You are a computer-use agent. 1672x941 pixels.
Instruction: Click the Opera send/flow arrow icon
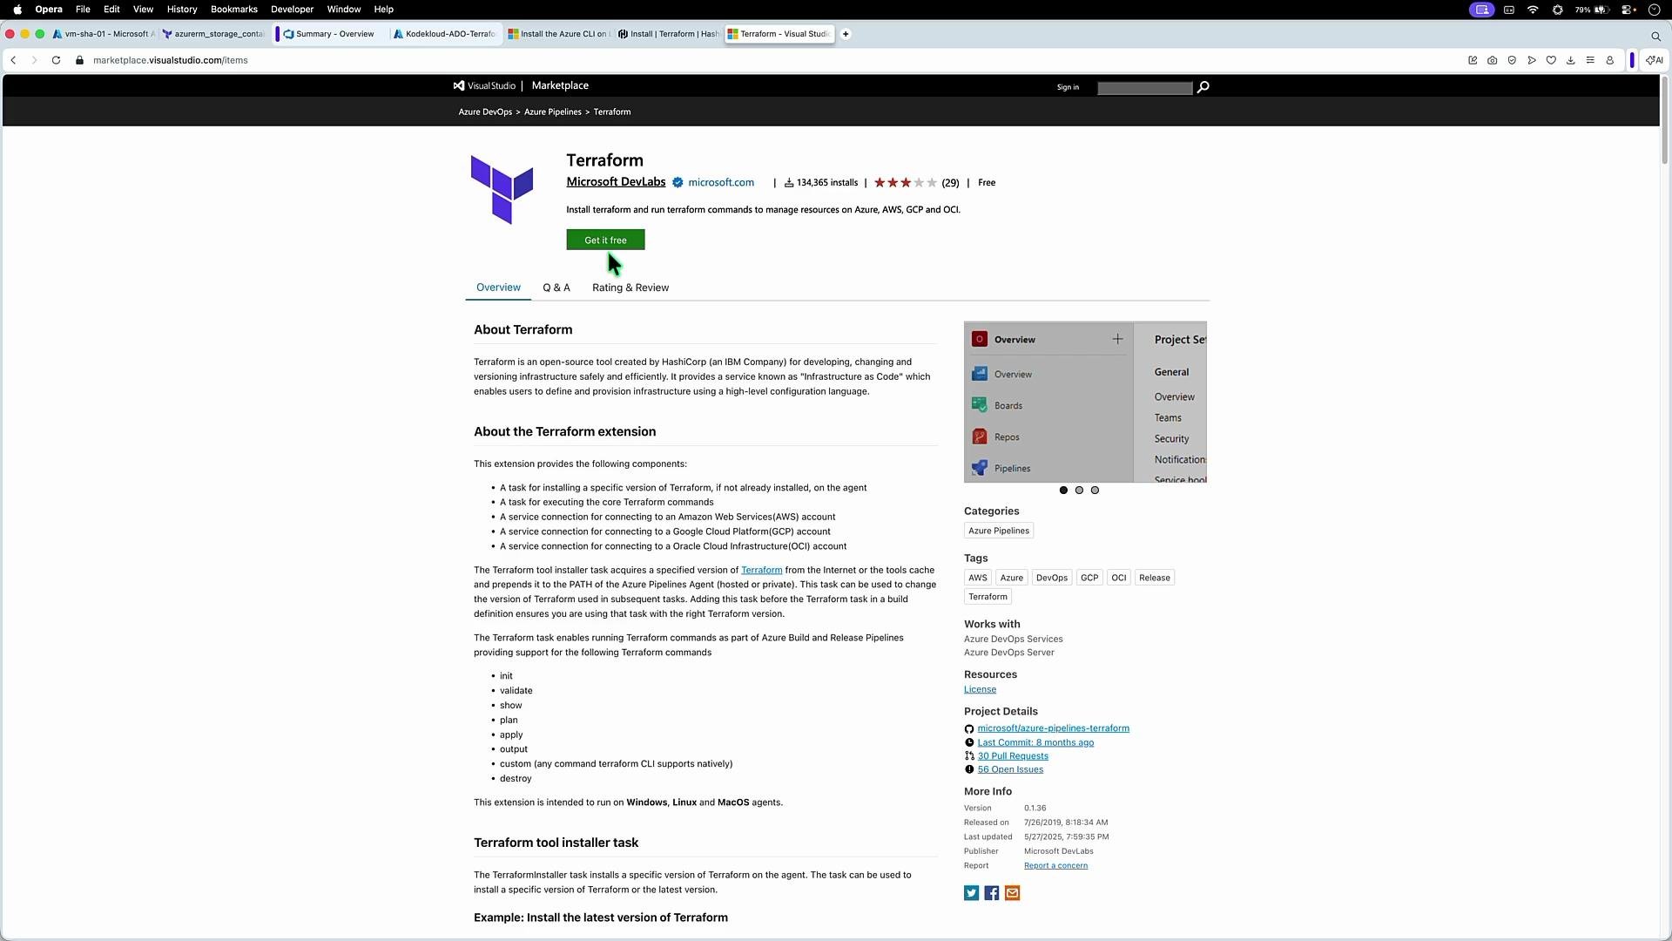(1532, 60)
